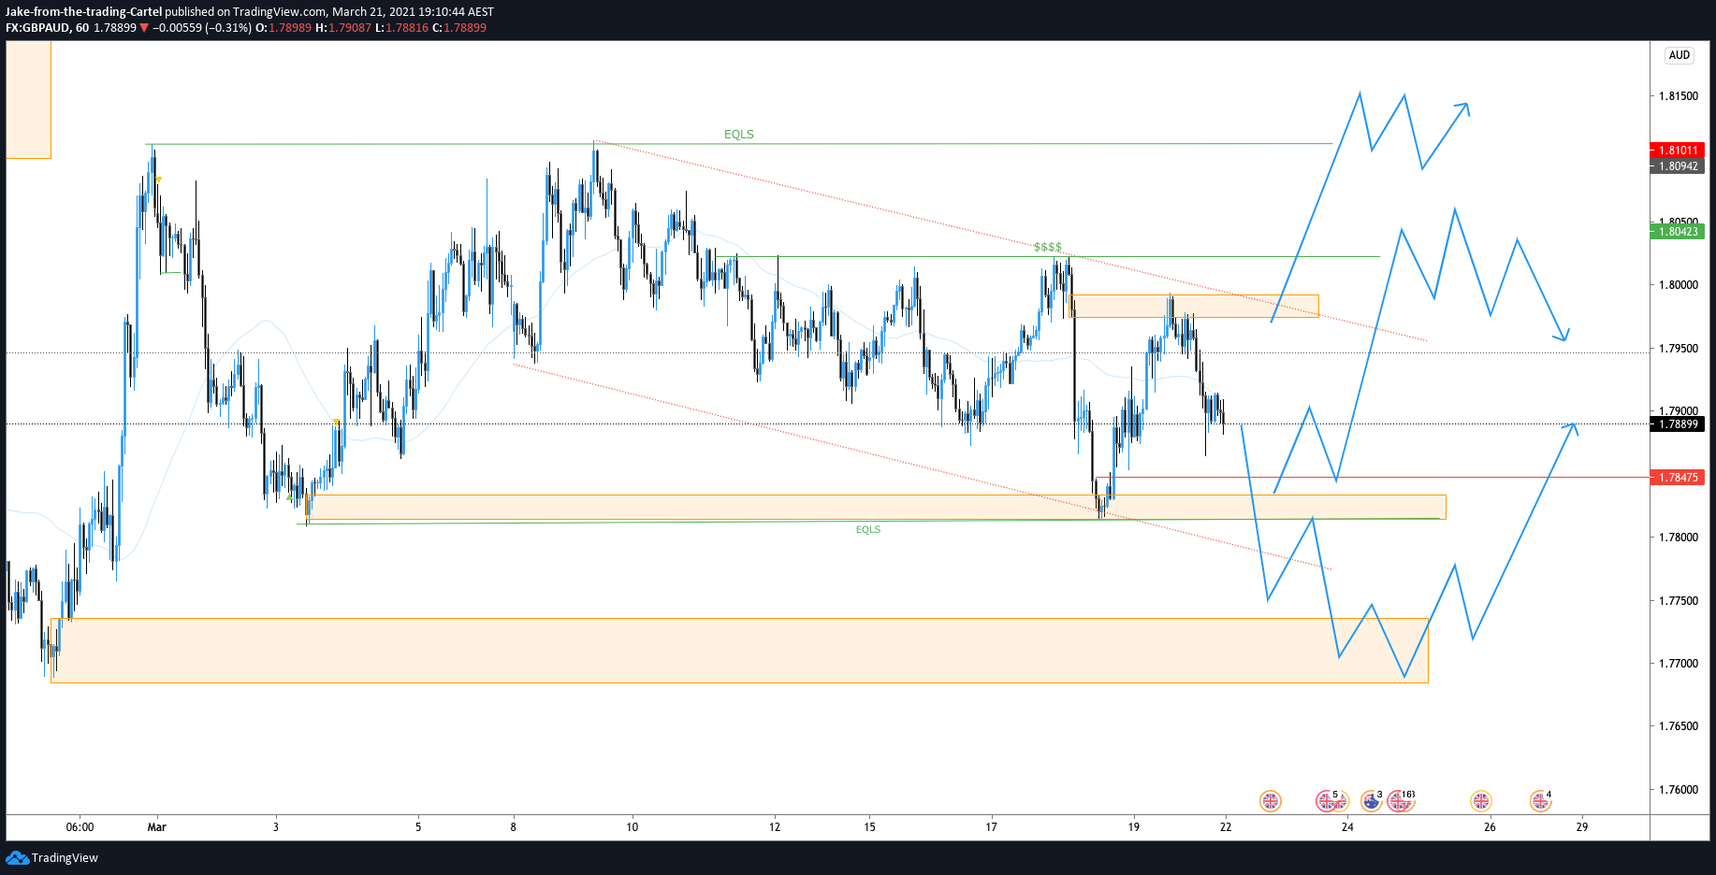Click the upper EQLS label text
The image size is (1716, 875).
[x=738, y=135]
